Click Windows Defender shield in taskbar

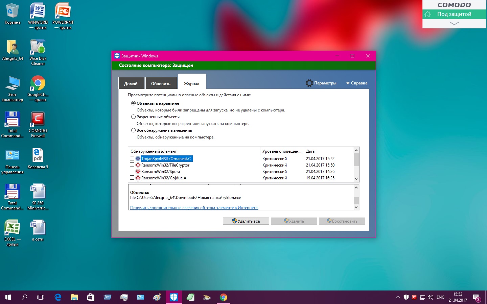point(174,297)
